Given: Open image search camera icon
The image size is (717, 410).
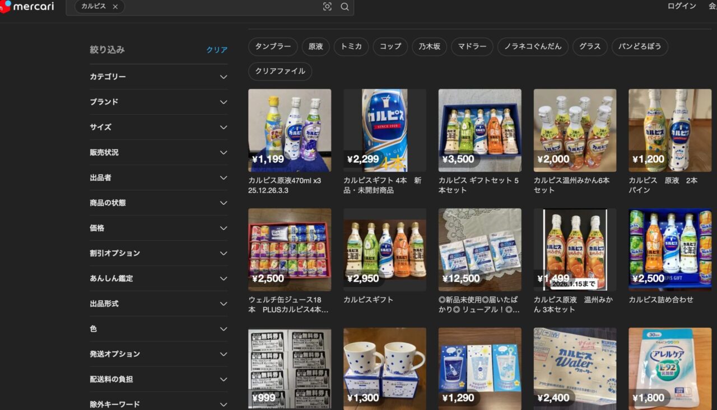Looking at the screenshot, I should [327, 7].
